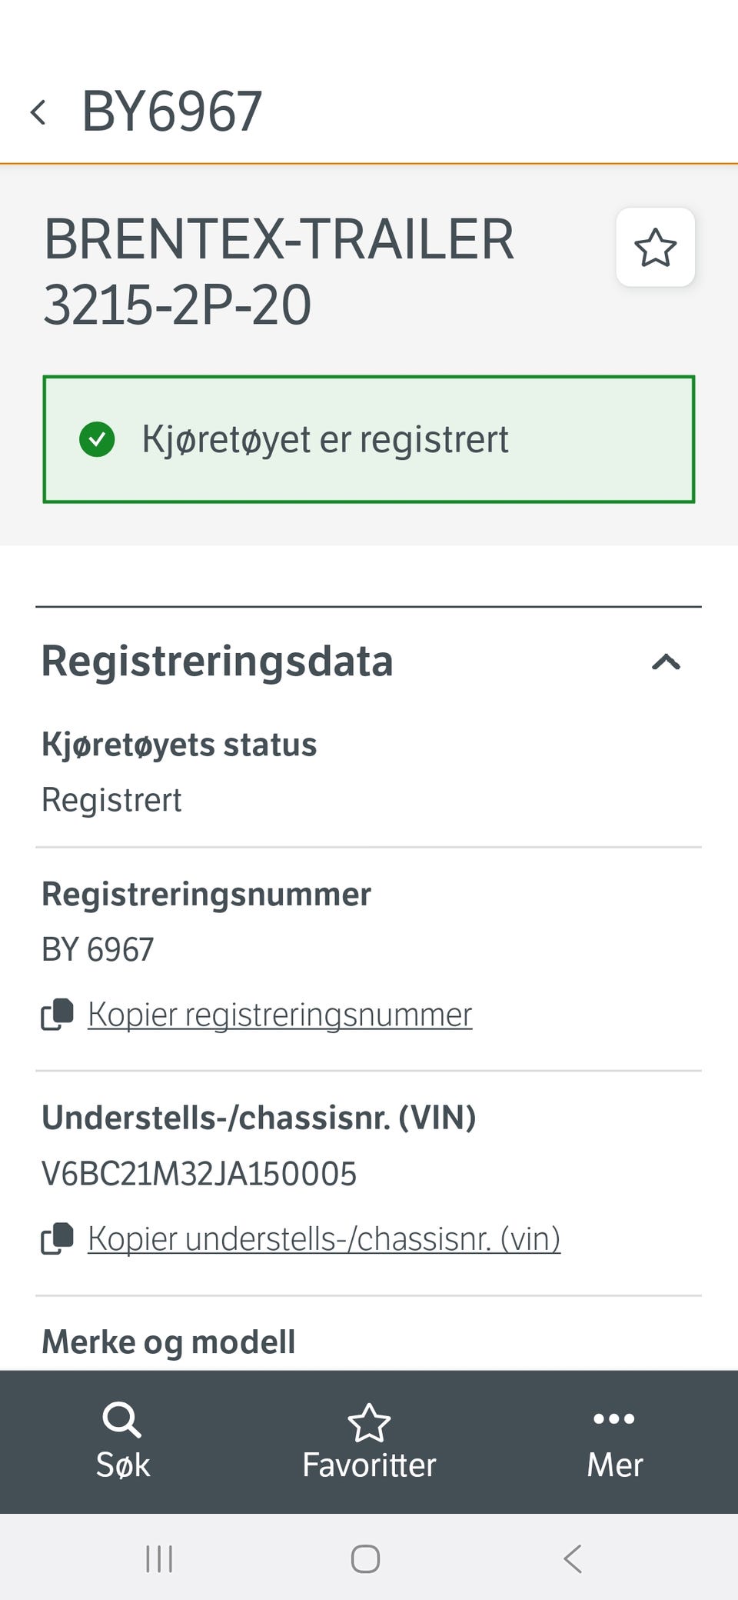
Task: Tap the VIN number V6BC21M32JA150005
Action: coord(199,1174)
